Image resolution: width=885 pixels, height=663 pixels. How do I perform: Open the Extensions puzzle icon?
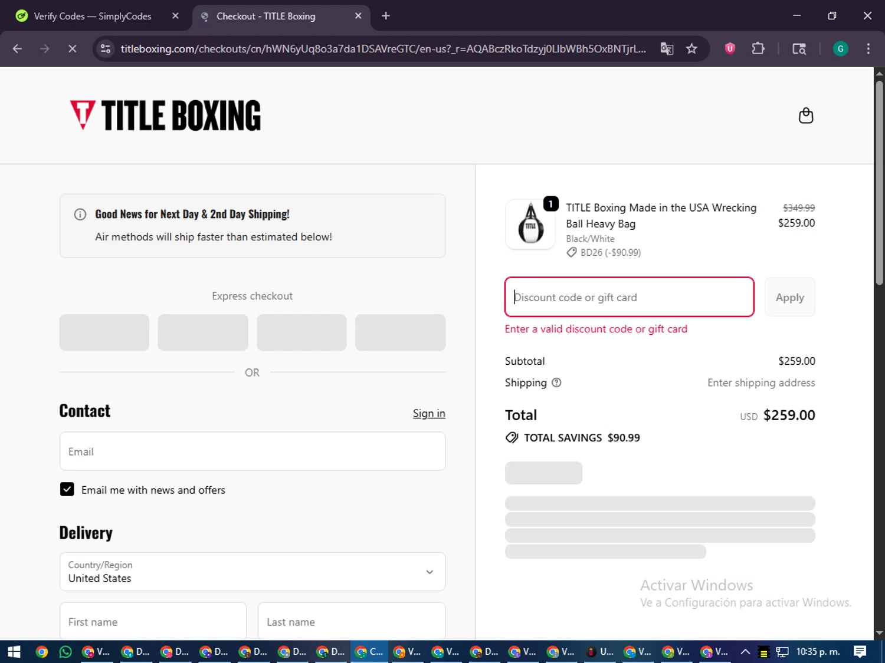[x=758, y=48]
